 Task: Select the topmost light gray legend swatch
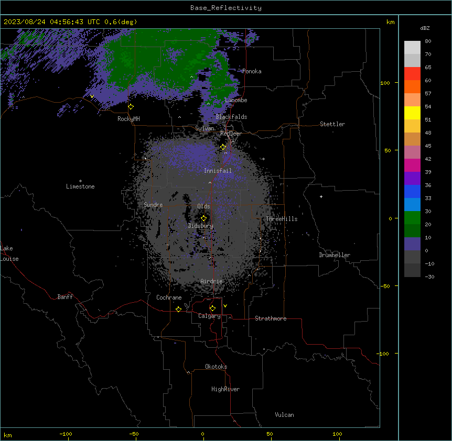(x=412, y=48)
